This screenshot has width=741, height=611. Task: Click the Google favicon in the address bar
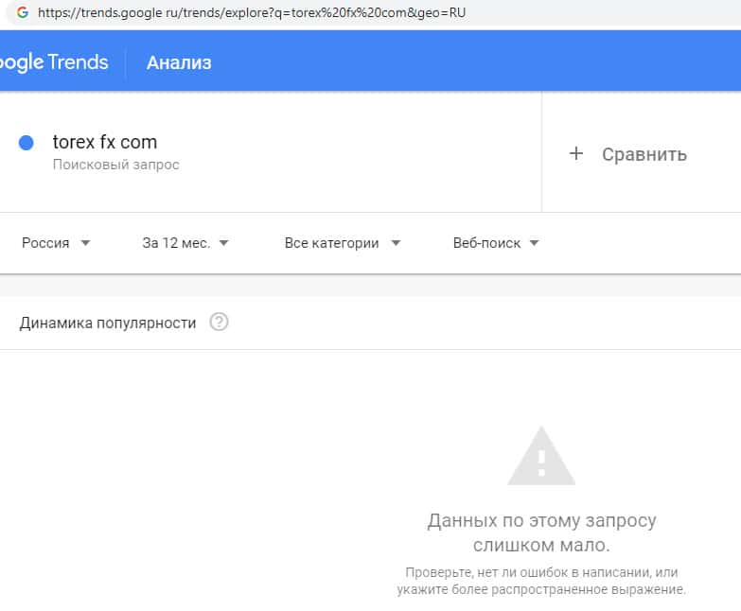tap(23, 13)
